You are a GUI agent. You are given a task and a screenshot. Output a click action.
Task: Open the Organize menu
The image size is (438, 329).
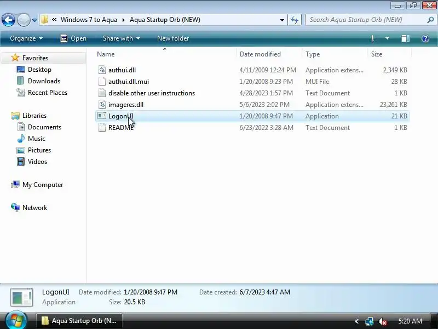pyautogui.click(x=26, y=38)
